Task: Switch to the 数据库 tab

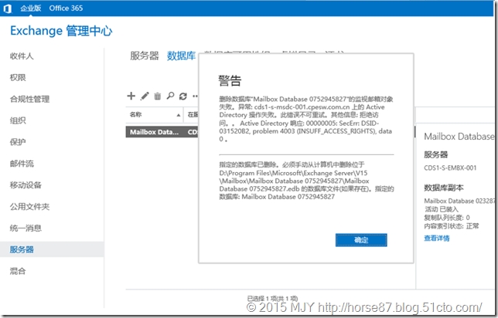Action: point(182,56)
